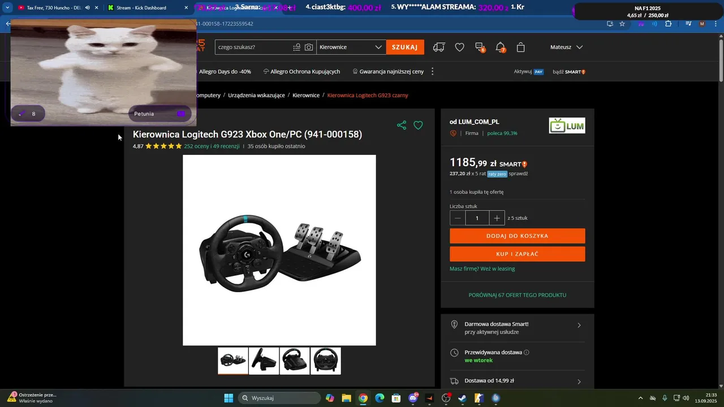Click DODAJ DO KOSZYKA button
Screen dimensions: 724x407
point(518,236)
